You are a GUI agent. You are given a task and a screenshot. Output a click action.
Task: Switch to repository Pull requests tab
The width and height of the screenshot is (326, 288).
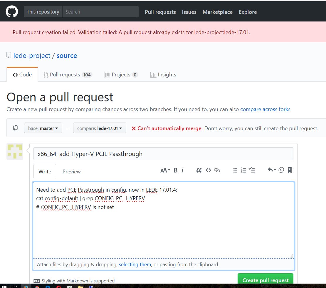pos(68,75)
